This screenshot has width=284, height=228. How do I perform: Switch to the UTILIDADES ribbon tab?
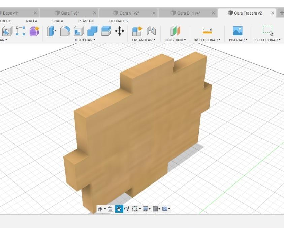pyautogui.click(x=119, y=21)
